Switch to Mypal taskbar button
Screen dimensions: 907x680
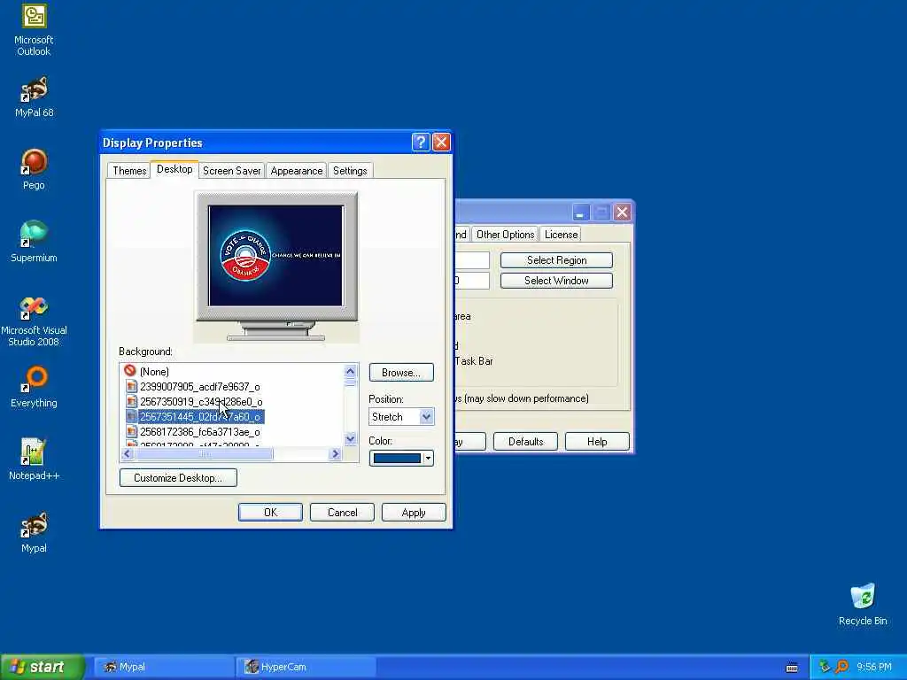(162, 667)
